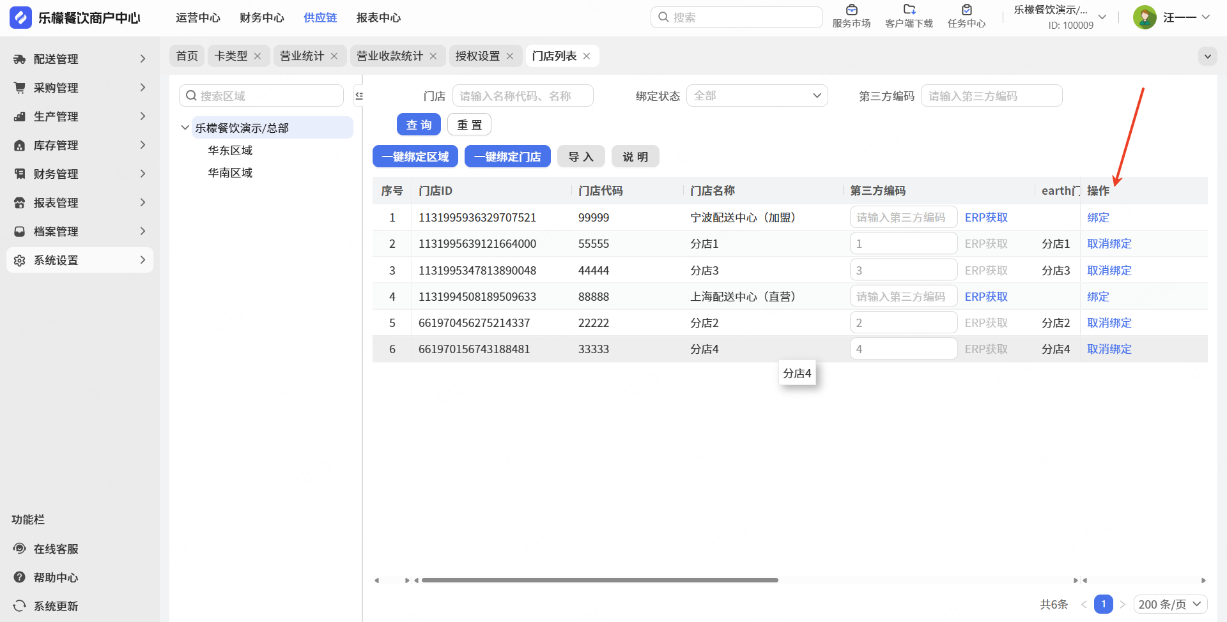Screen dimensions: 1227x622
Task: Click the 档案管理 icon
Action: 20,231
